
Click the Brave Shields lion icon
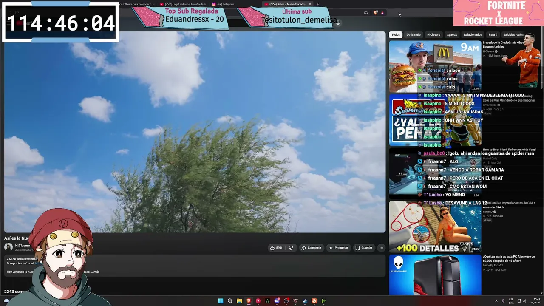pos(375,13)
